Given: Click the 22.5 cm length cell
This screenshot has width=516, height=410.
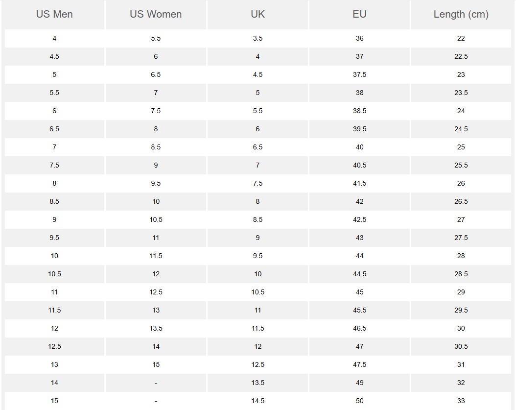Looking at the screenshot, I should [x=461, y=56].
